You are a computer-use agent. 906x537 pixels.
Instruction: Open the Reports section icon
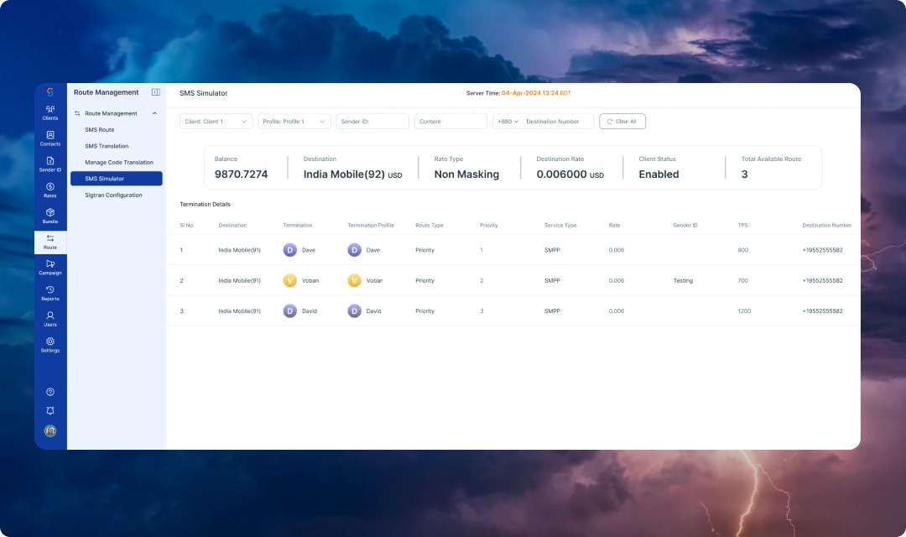pos(50,293)
